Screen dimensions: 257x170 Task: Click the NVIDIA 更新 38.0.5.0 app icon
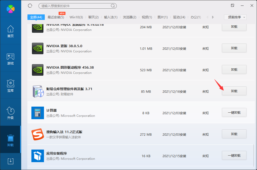(x=38, y=48)
